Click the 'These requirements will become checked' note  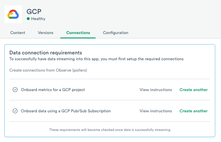pyautogui.click(x=110, y=130)
